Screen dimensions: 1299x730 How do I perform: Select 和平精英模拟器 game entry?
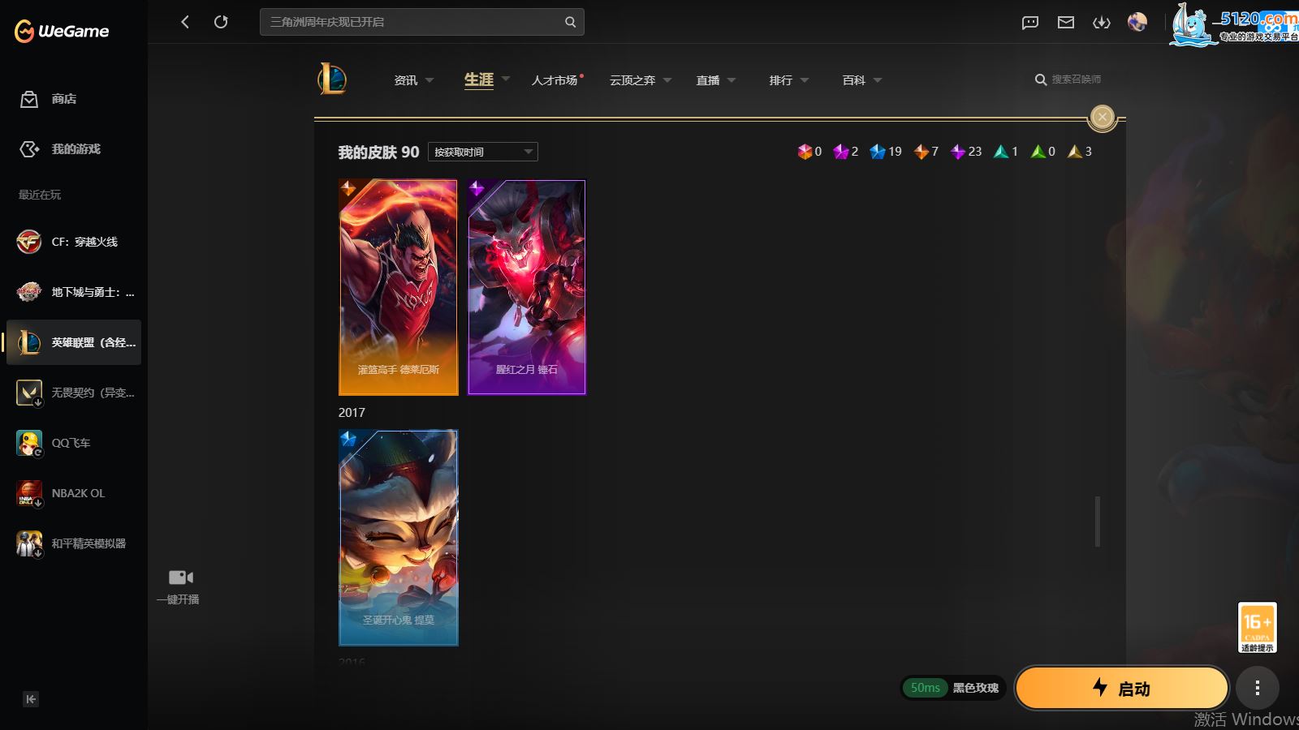point(74,543)
